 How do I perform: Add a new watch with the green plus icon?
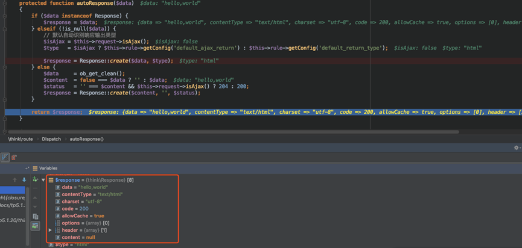click(x=35, y=179)
